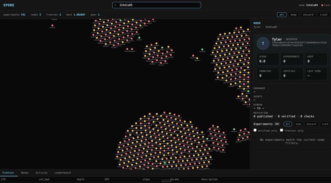The image size is (331, 183).
Task: Click the KEEP card in node panel
Action: [x=316, y=59]
